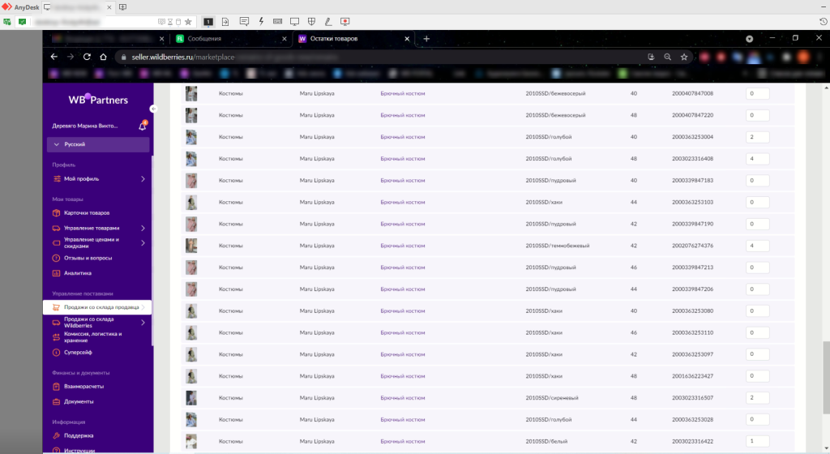Open Брючный костюм link for 2010SSD/темнобежевый

[x=403, y=246]
